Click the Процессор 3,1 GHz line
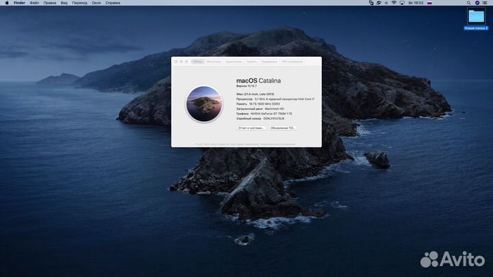 (275, 99)
